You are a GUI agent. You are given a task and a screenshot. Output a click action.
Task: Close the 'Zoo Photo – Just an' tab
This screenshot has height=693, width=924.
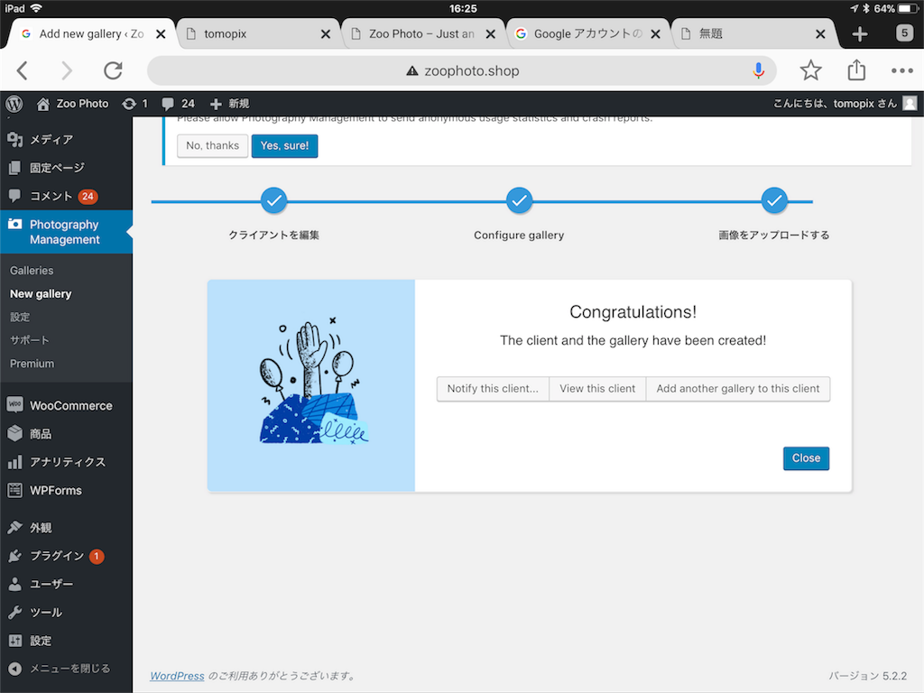[490, 34]
